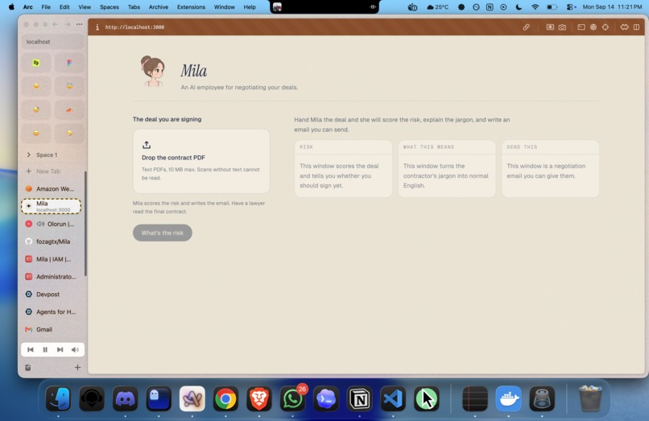Click the globe network icon in toolbar
This screenshot has width=649, height=421.
tap(593, 27)
